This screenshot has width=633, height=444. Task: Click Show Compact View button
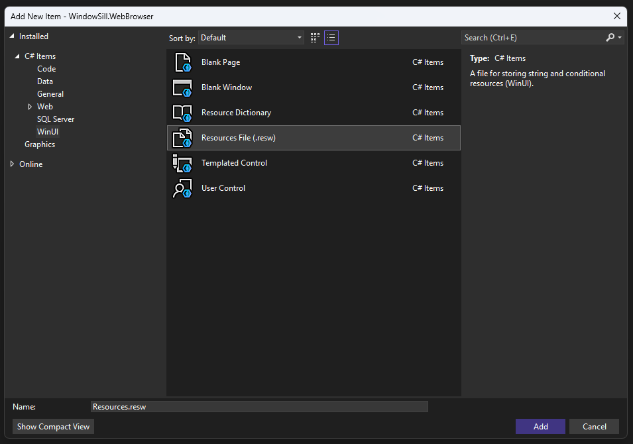tap(53, 427)
